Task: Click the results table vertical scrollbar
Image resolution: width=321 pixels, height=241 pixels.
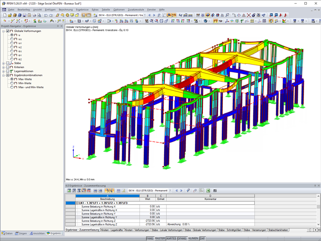Action: 318,210
